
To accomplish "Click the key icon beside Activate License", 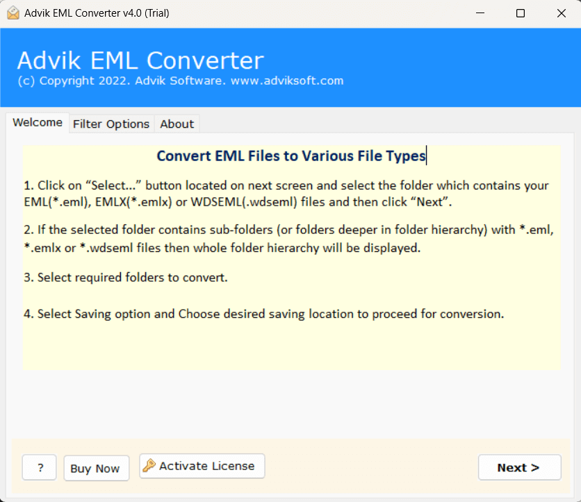I will click(x=149, y=465).
